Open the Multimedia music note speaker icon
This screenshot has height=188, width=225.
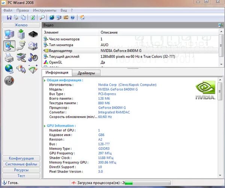coord(33,57)
